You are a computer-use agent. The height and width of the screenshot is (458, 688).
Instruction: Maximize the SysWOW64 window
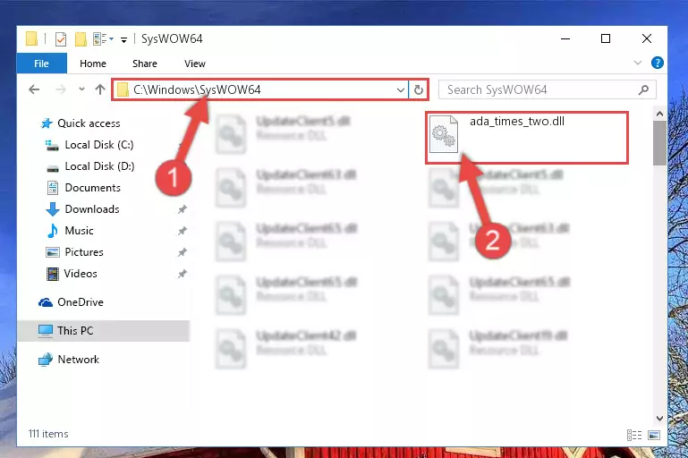click(x=606, y=38)
